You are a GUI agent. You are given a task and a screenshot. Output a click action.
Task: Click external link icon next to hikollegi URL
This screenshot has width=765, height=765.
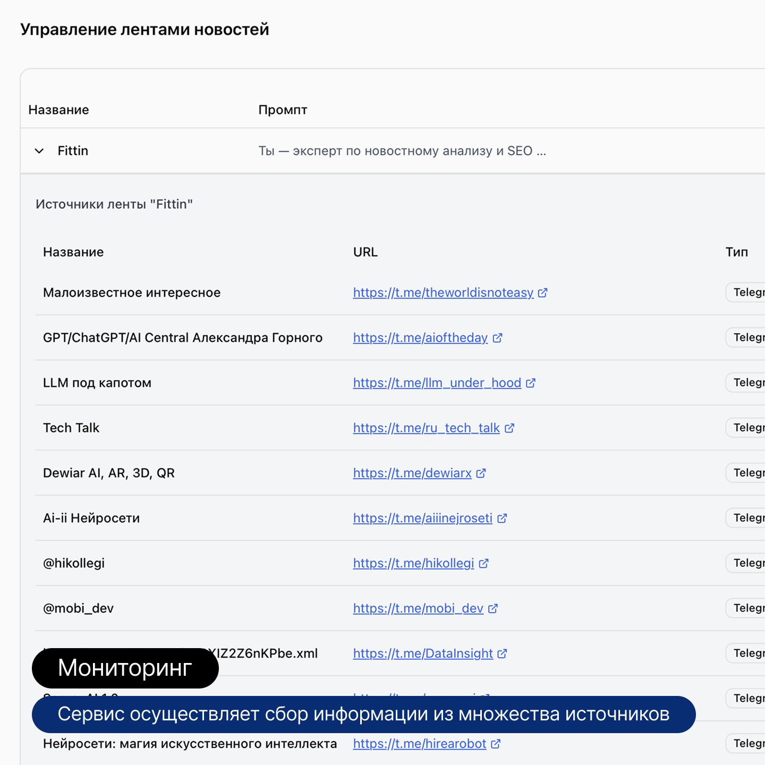tap(483, 564)
